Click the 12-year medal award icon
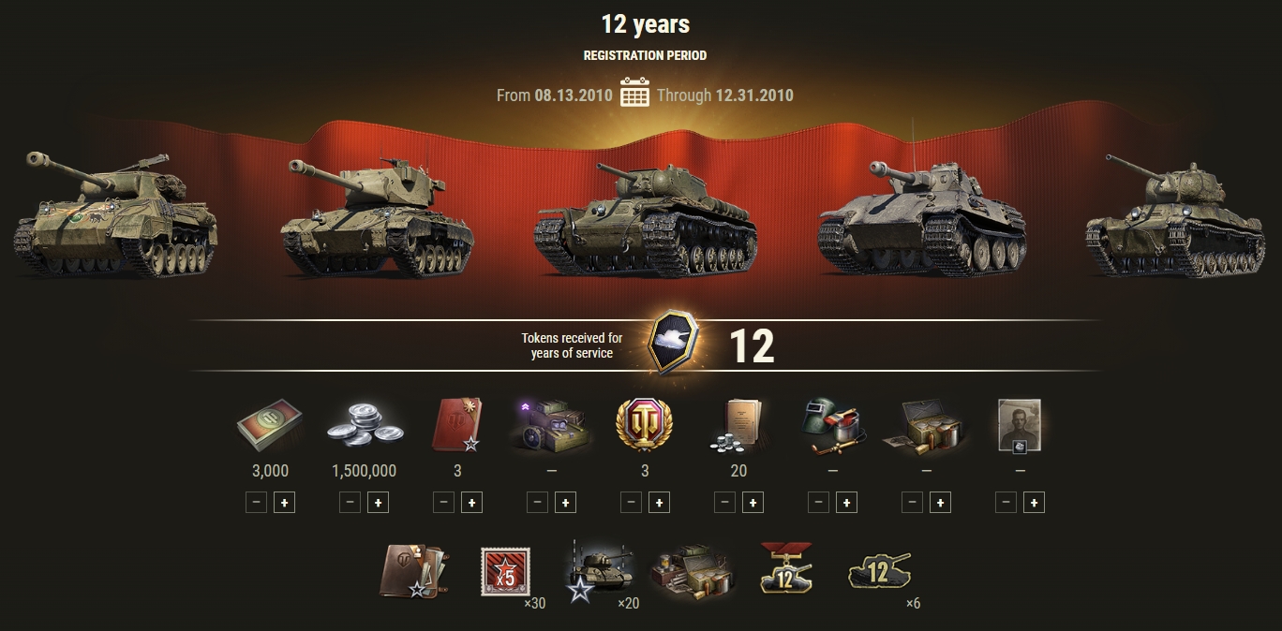 point(785,569)
